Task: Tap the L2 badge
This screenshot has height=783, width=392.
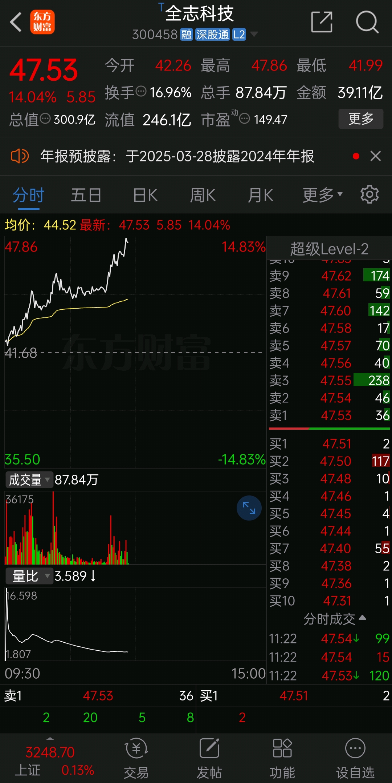Action: coord(239,35)
